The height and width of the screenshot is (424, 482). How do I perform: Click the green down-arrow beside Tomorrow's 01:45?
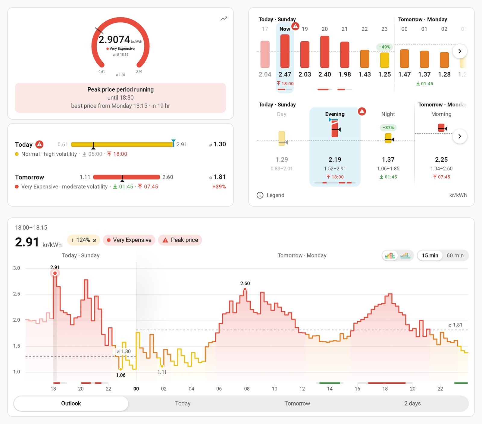115,186
